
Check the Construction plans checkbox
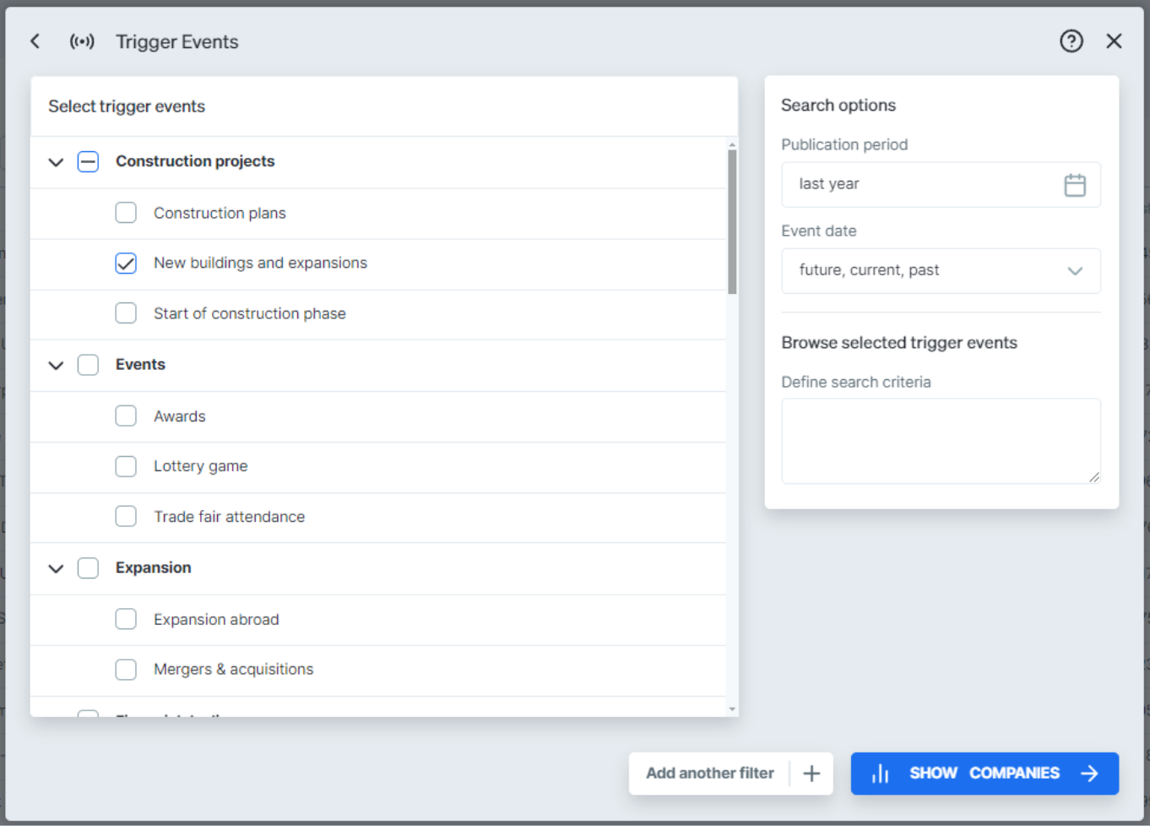[x=125, y=213]
